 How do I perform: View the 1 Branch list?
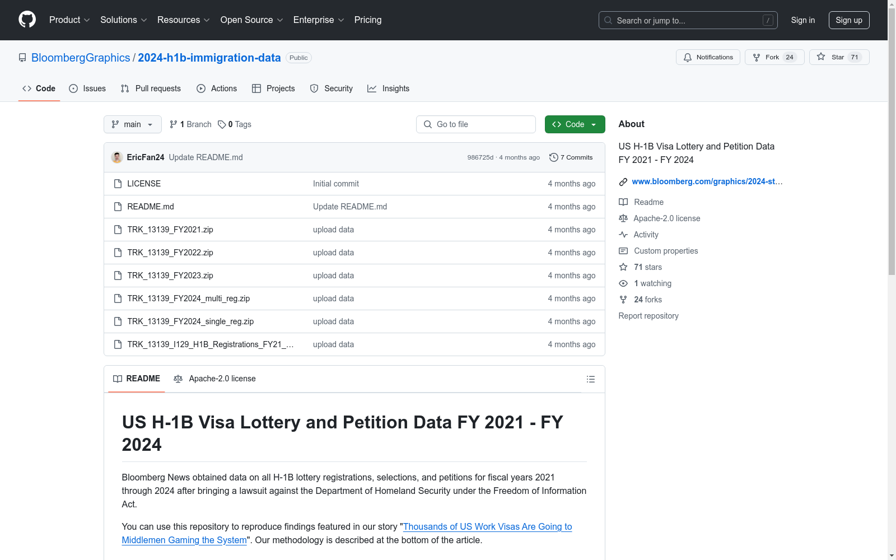[x=191, y=124]
